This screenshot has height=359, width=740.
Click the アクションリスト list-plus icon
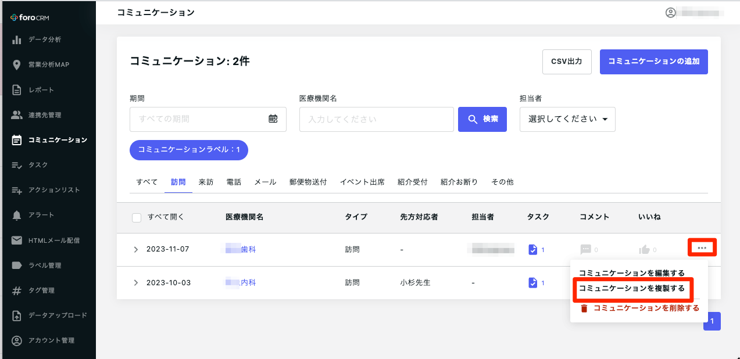(17, 190)
